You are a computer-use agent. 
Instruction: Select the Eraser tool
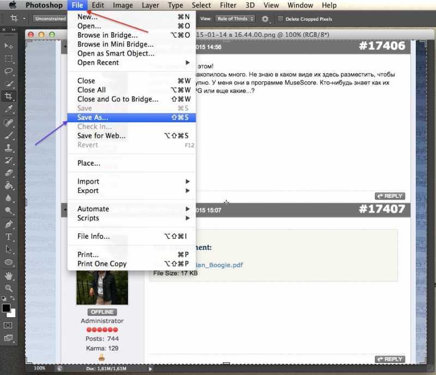click(9, 173)
